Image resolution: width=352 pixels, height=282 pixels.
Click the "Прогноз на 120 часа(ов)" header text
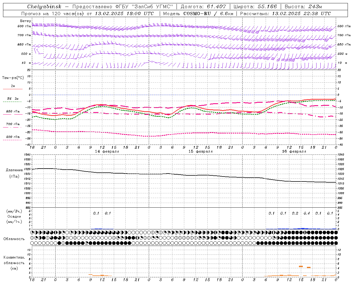pyautogui.click(x=53, y=13)
